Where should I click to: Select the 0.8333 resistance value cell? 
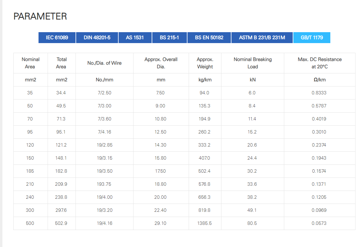[319, 93]
